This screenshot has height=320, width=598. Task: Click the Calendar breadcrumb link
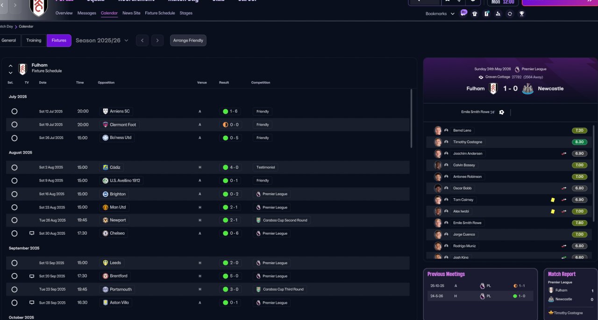pyautogui.click(x=26, y=27)
